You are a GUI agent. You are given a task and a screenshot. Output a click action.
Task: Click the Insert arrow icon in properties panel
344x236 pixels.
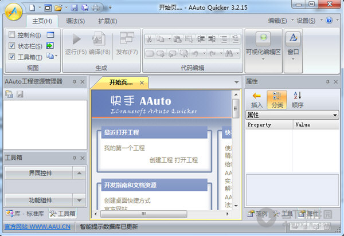(257, 100)
